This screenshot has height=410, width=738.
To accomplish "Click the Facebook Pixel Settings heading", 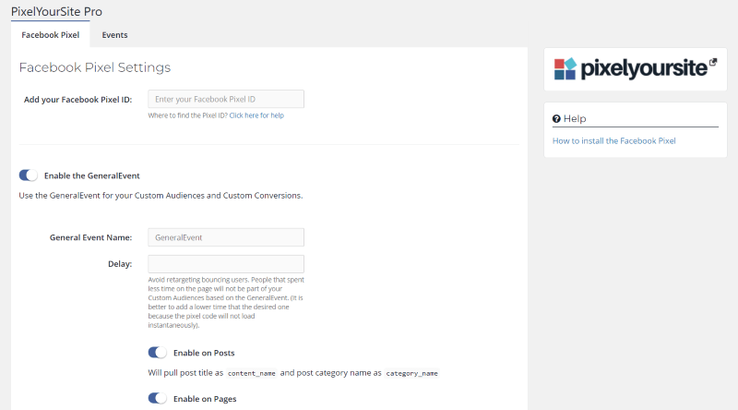I will (94, 67).
